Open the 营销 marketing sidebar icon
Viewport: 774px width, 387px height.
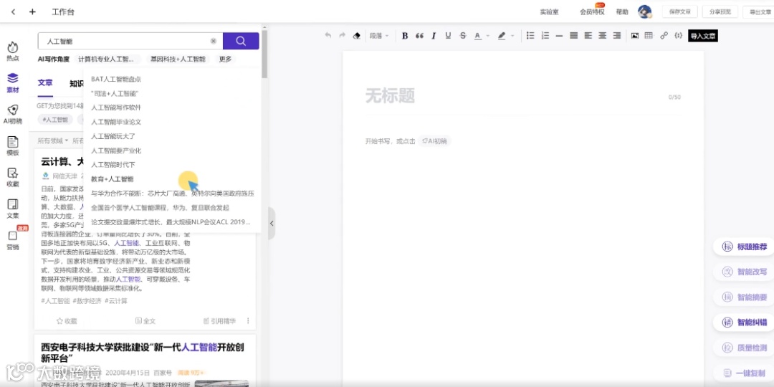pyautogui.click(x=13, y=240)
